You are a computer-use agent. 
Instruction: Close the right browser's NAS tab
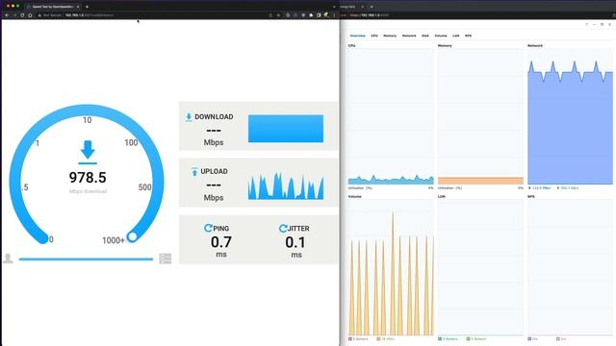click(362, 7)
